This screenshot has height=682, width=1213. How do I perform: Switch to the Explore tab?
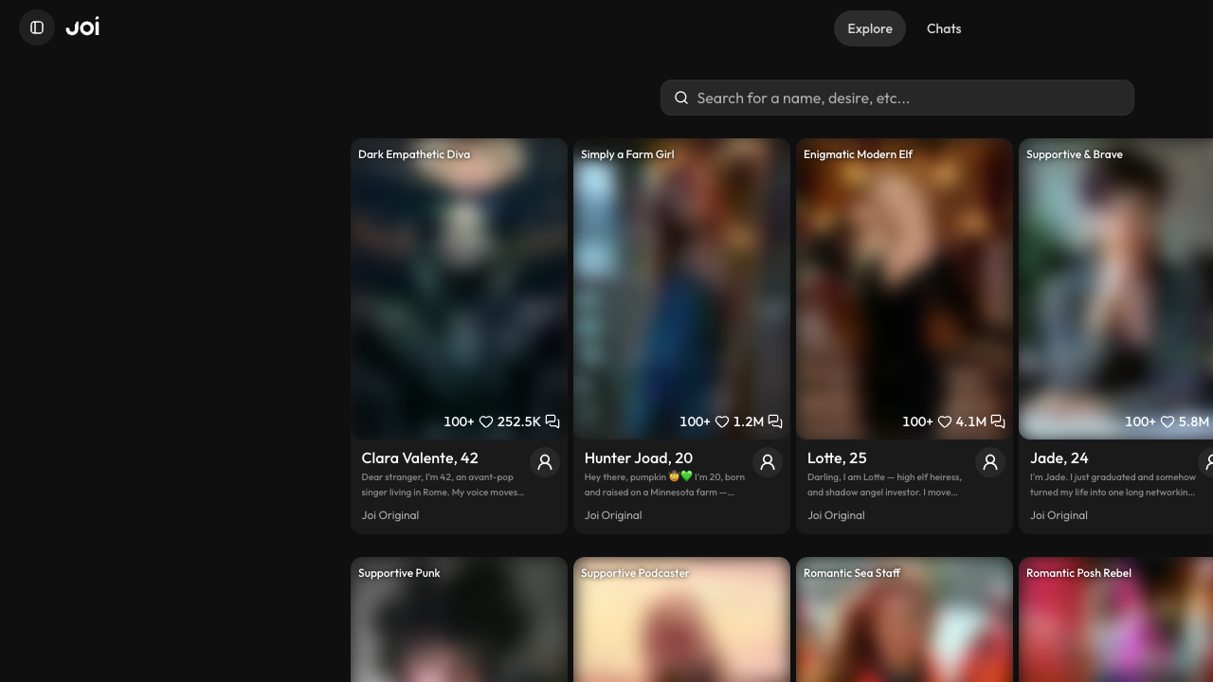tap(870, 28)
